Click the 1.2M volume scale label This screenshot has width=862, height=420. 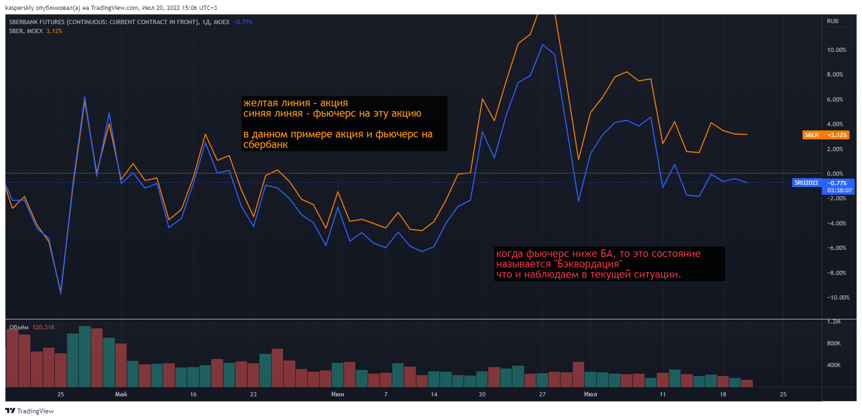[834, 322]
